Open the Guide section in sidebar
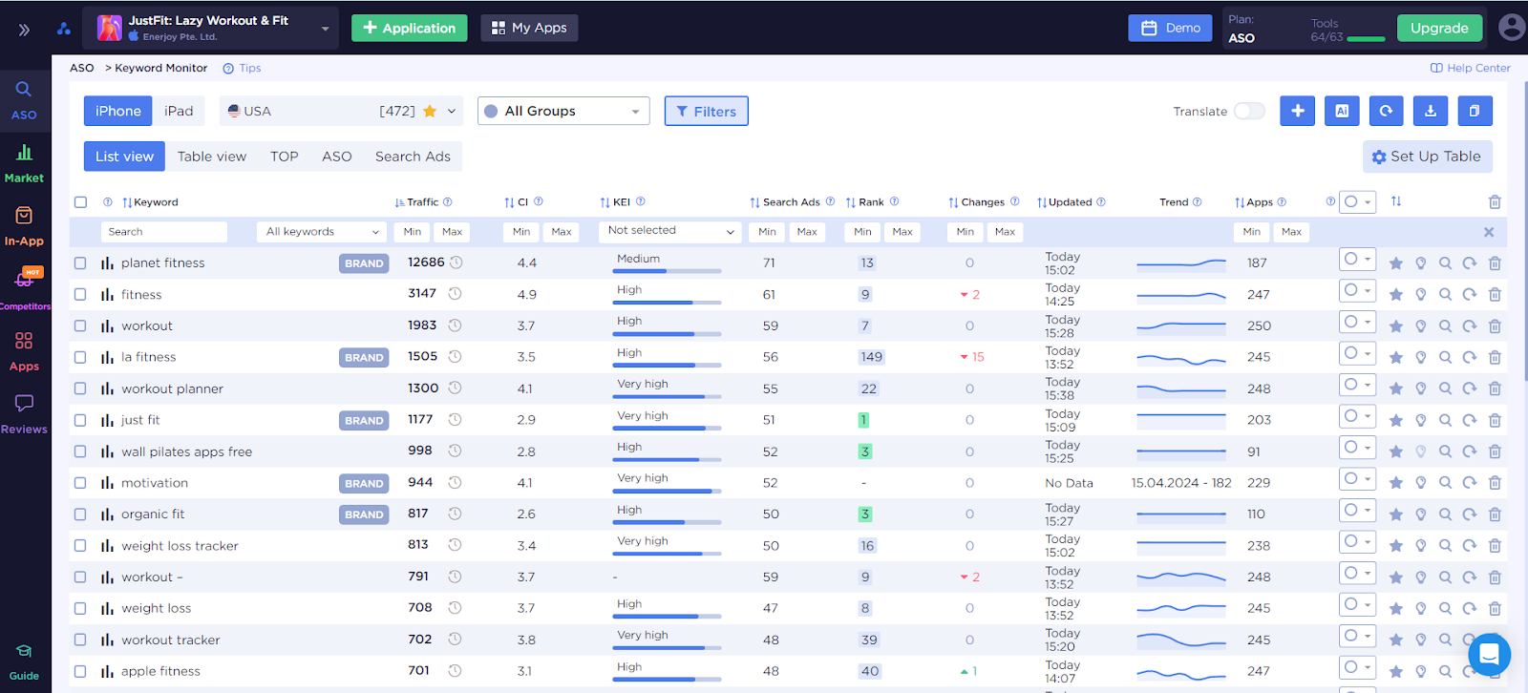This screenshot has width=1528, height=693. [24, 662]
